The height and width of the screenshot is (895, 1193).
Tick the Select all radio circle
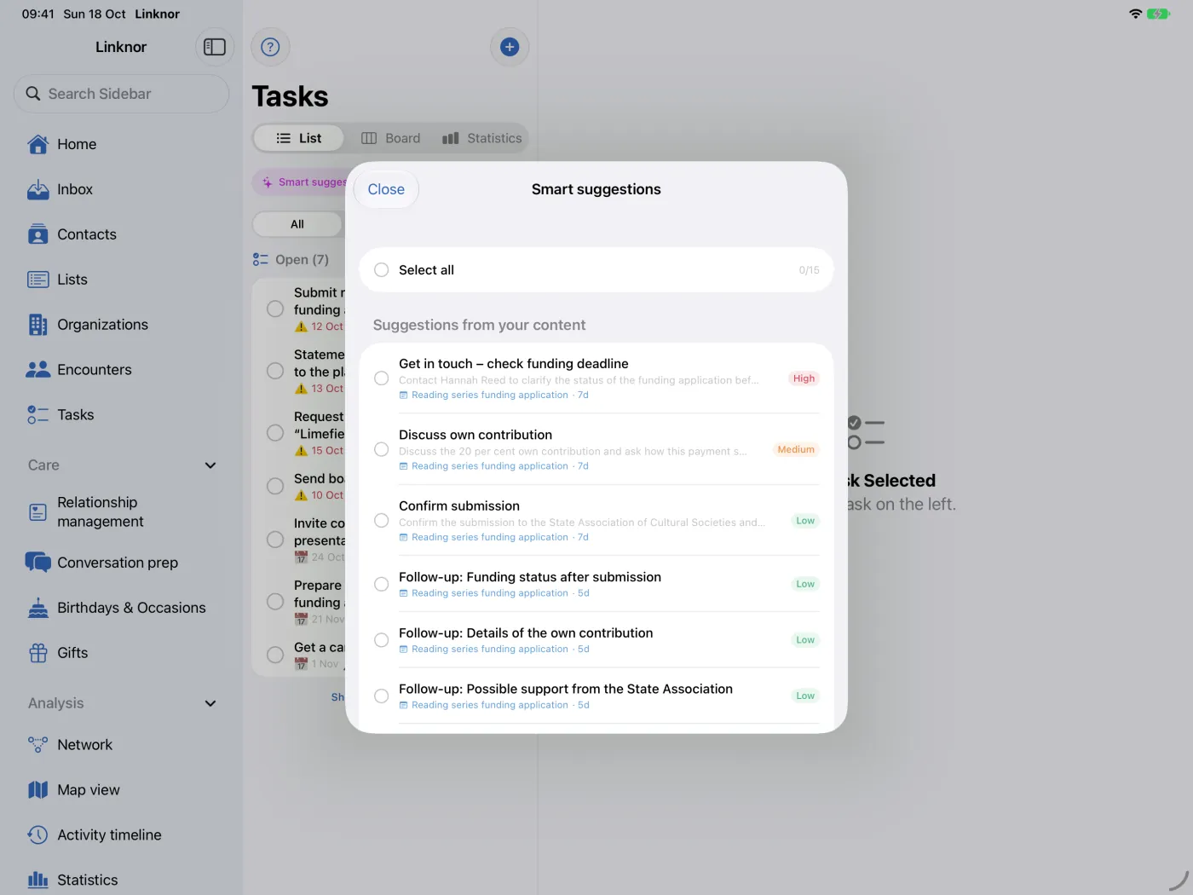(382, 270)
